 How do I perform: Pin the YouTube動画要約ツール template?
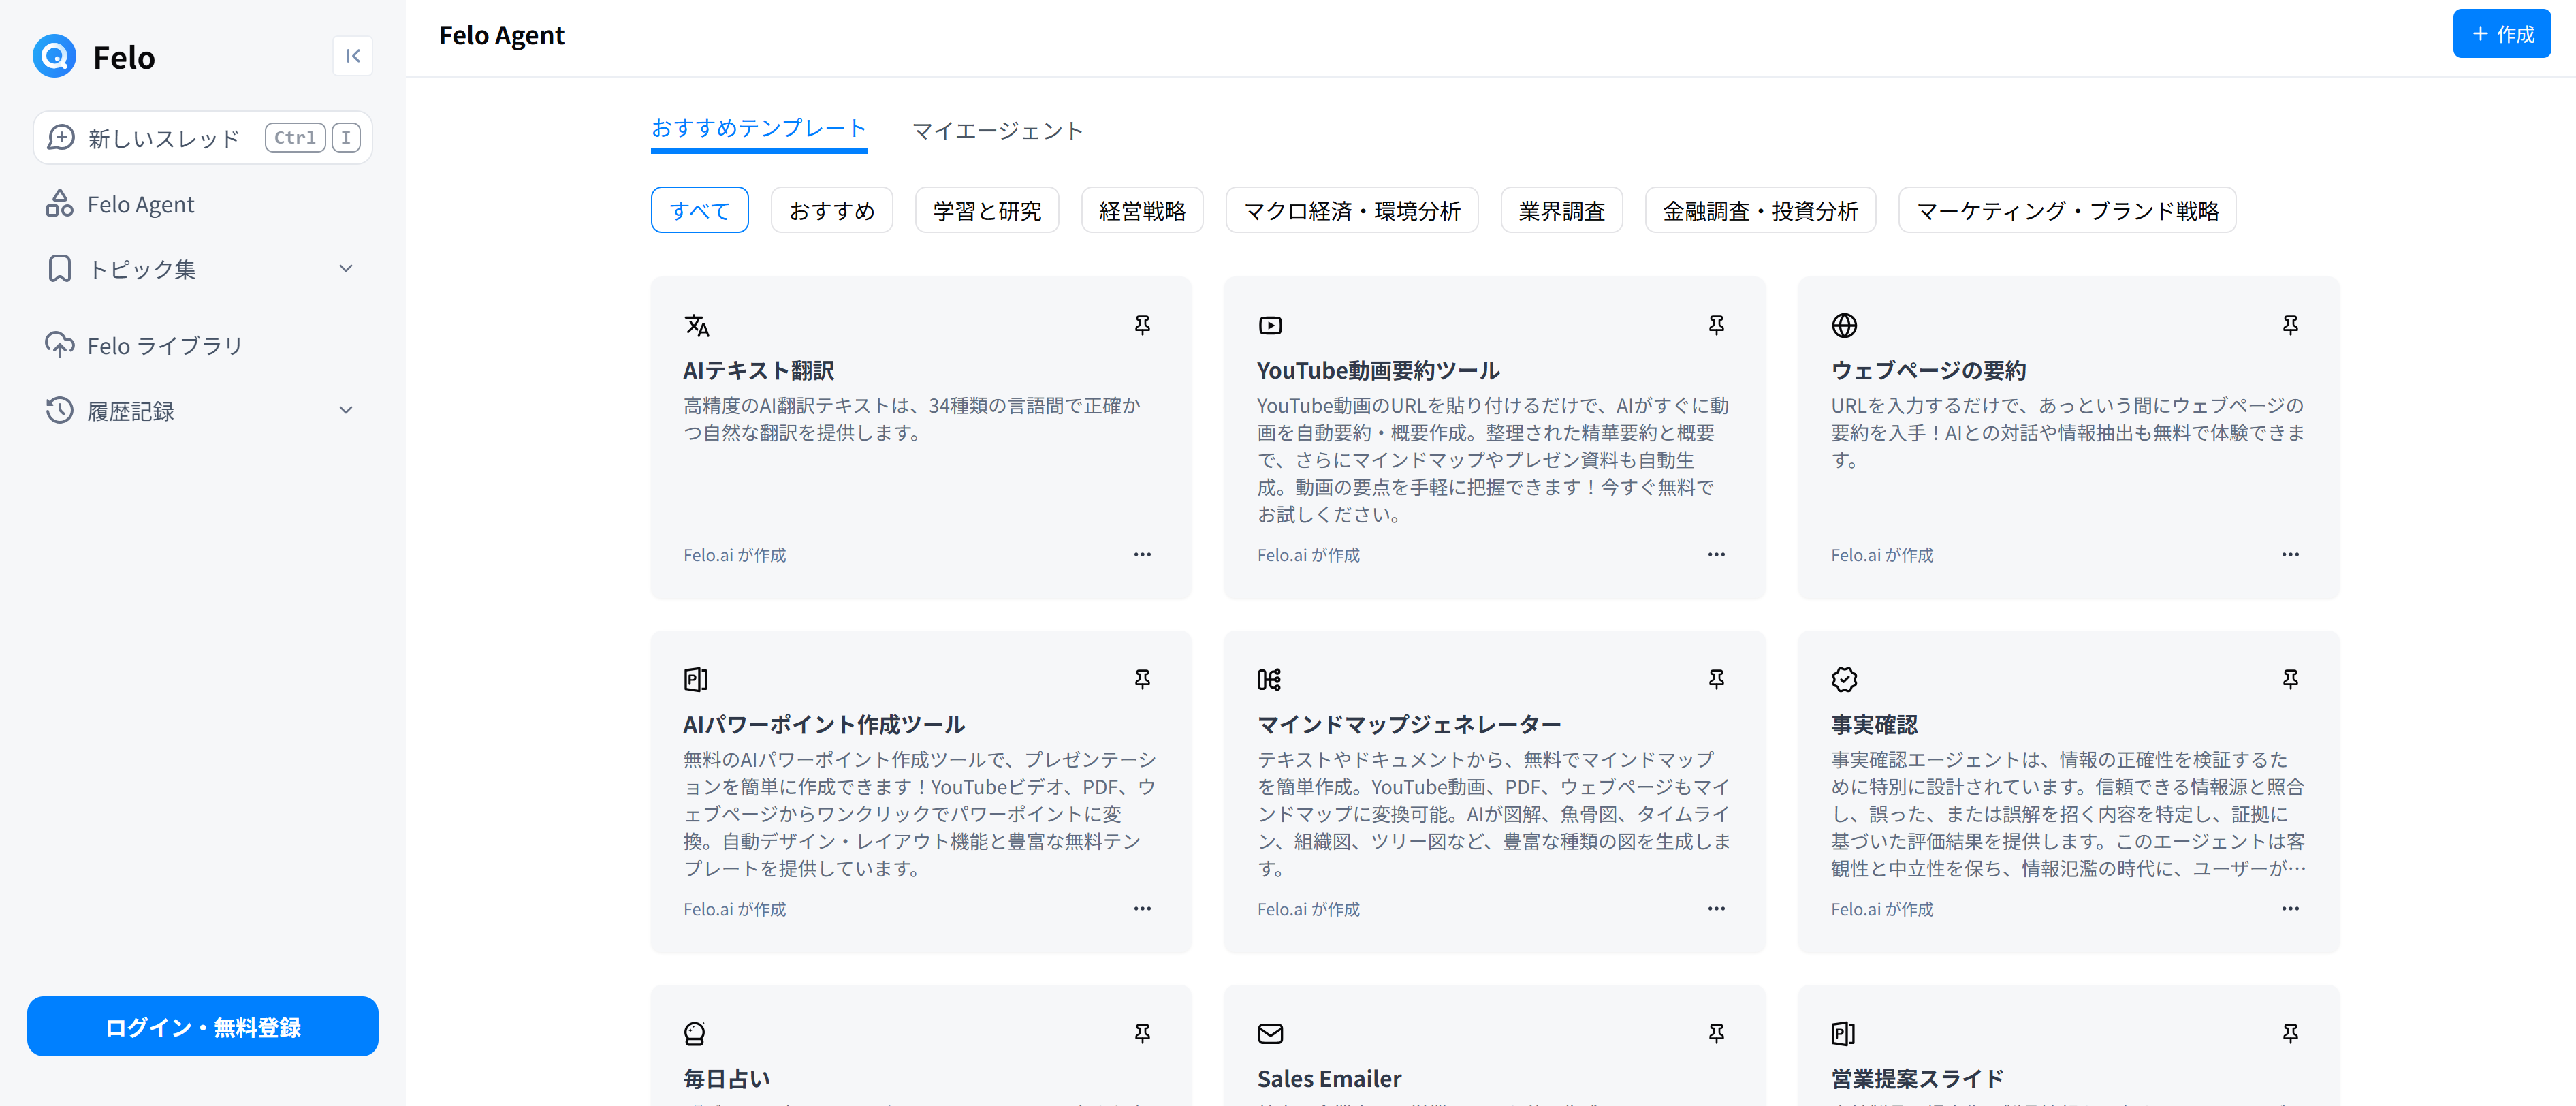point(1716,325)
